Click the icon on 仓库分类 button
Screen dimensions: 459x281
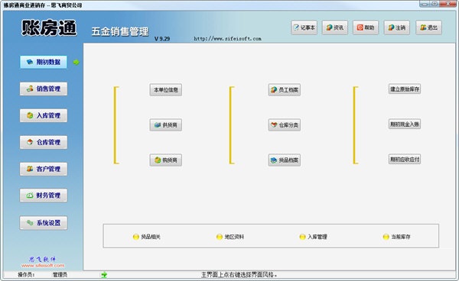point(274,124)
